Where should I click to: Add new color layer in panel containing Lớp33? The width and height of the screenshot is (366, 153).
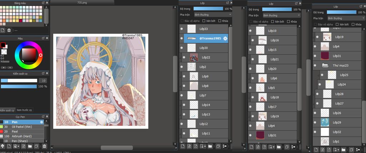183,146
